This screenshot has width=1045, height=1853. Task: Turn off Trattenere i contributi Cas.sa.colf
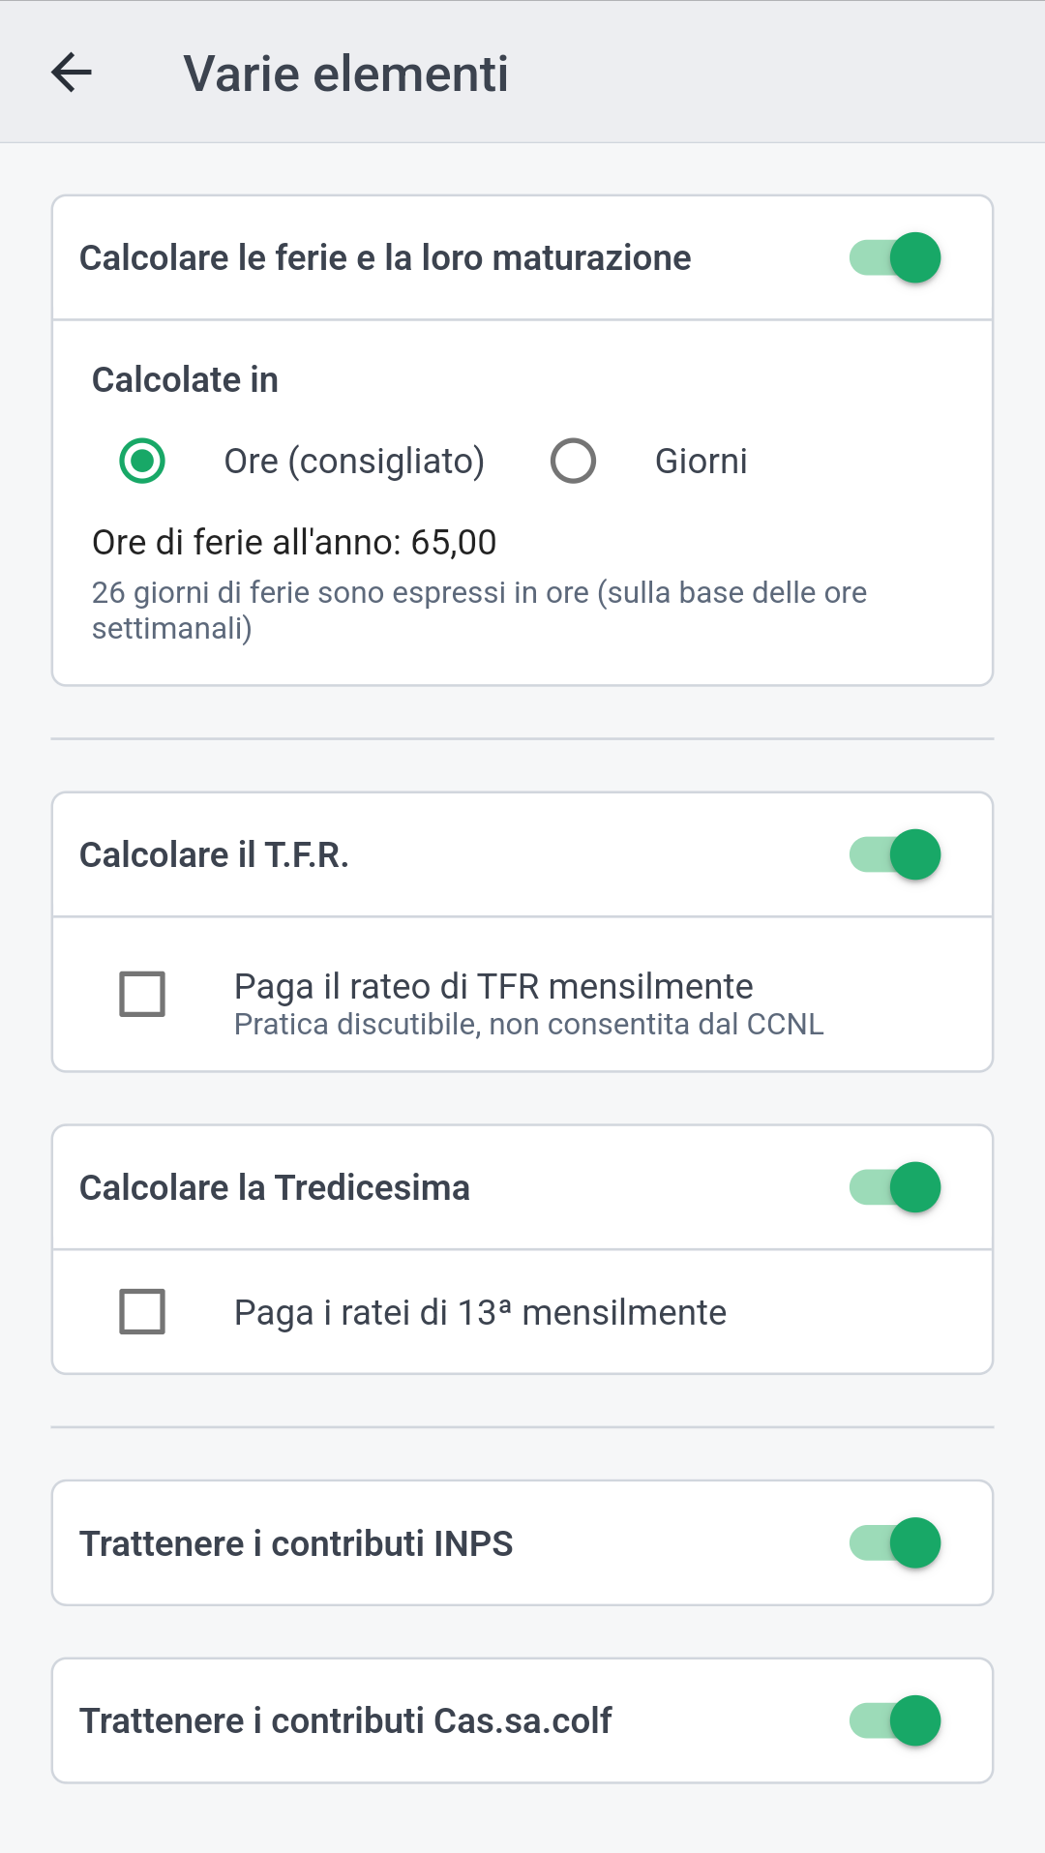[896, 1721]
